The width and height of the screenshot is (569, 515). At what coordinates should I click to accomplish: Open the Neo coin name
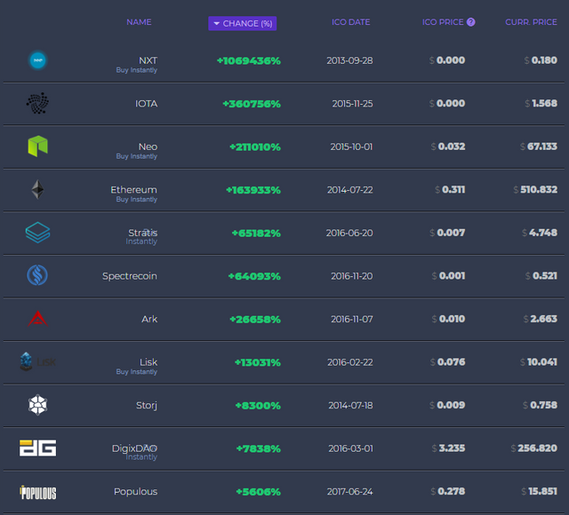(x=148, y=147)
